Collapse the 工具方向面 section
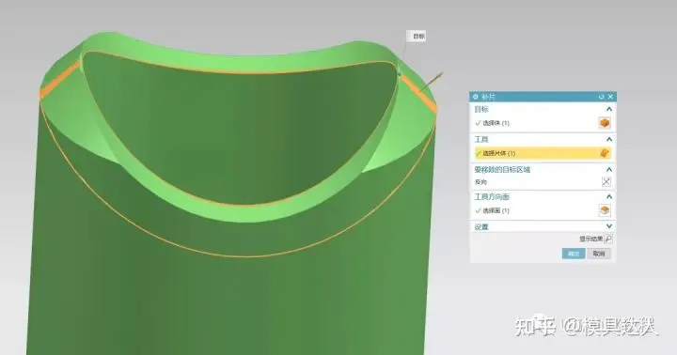The width and height of the screenshot is (677, 355). coord(609,196)
